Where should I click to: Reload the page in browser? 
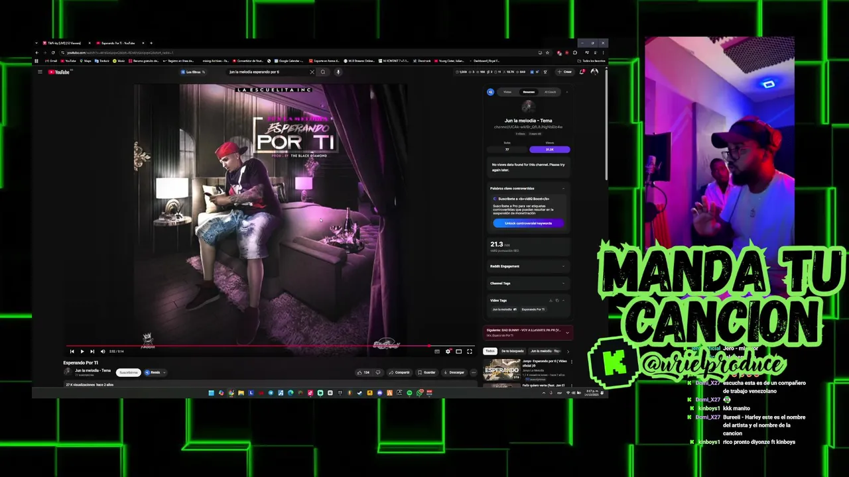53,52
